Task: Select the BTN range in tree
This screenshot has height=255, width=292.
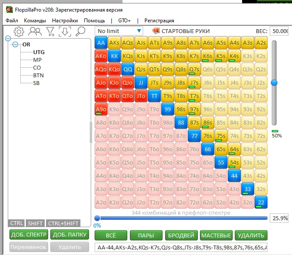Action: click(38, 75)
